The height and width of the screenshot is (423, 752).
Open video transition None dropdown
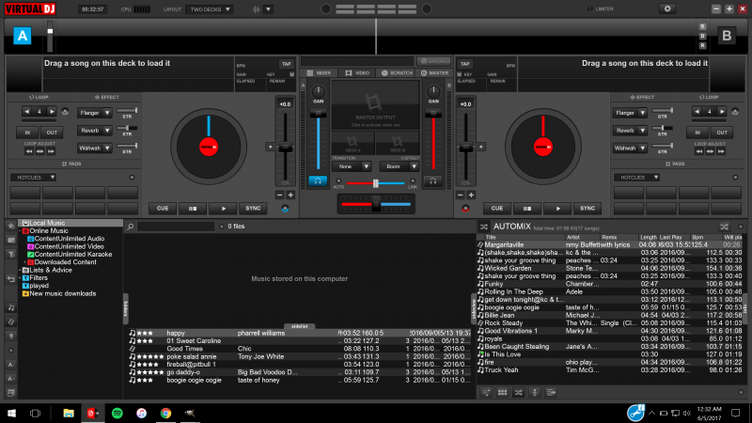[352, 166]
